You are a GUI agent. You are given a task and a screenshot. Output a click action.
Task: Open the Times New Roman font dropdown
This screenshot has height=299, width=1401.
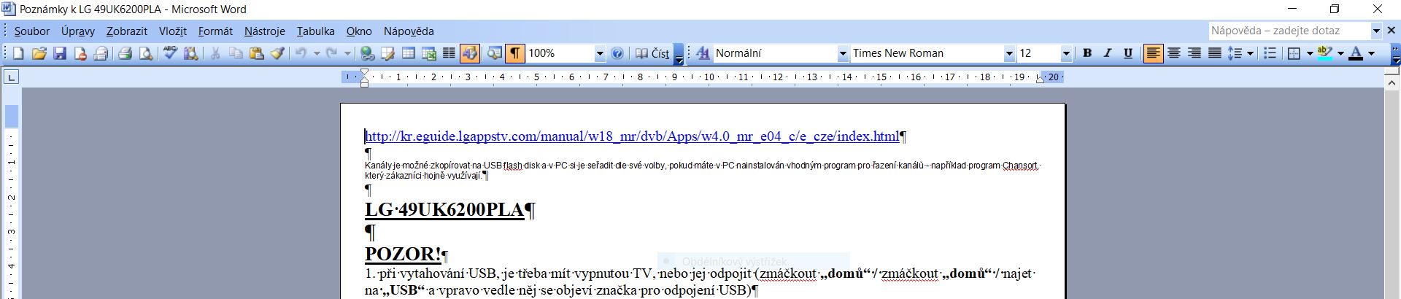pyautogui.click(x=1009, y=53)
